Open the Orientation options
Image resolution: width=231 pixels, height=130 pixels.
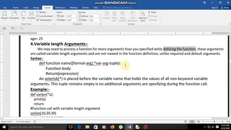[14, 16]
